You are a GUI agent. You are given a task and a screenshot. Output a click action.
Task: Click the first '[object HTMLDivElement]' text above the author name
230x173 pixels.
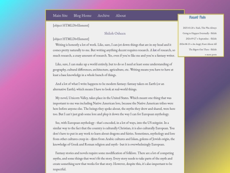pos(71,25)
